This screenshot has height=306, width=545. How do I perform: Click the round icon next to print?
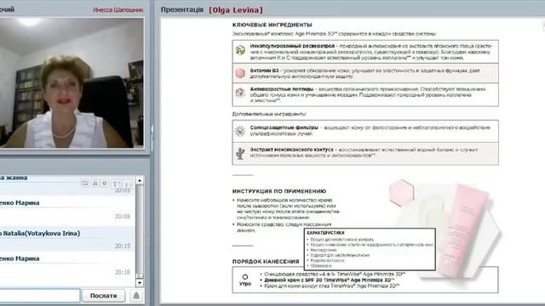click(x=104, y=183)
